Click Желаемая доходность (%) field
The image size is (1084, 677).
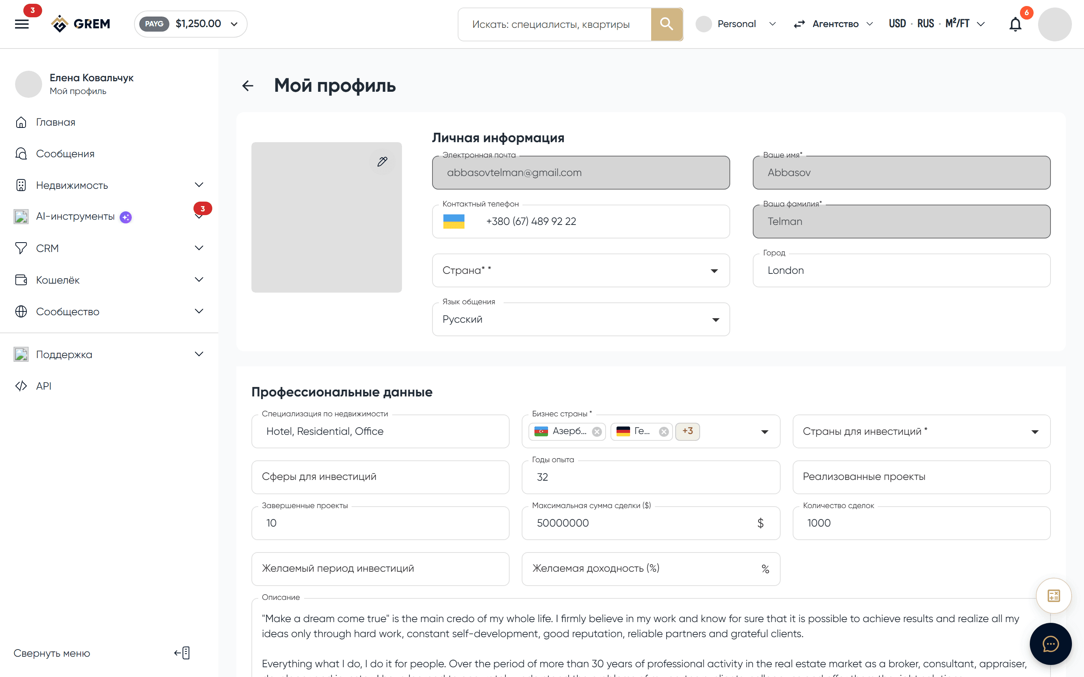pyautogui.click(x=650, y=569)
